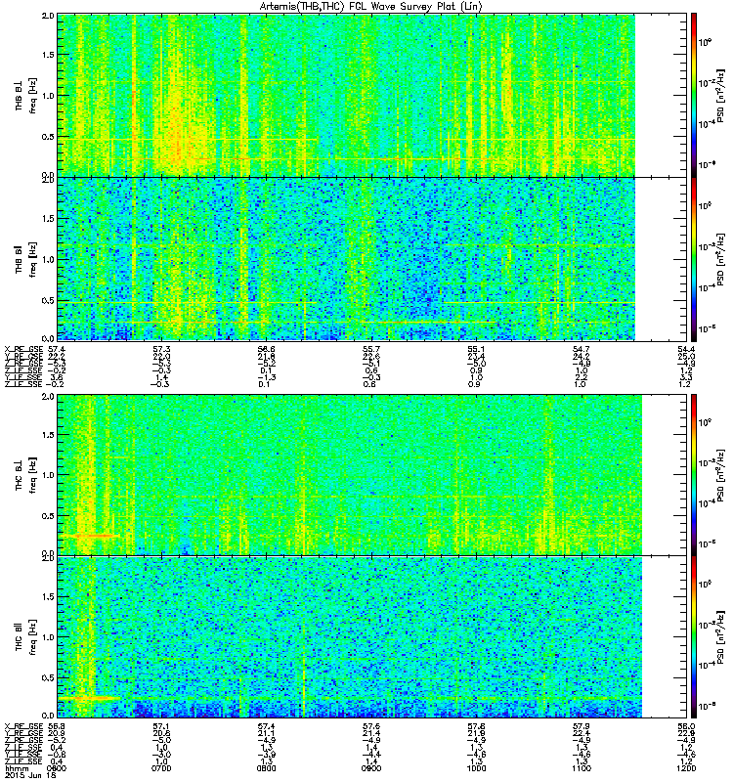The height and width of the screenshot is (782, 733).
Task: Click the THC B-perp panel's color bar
Action: pyautogui.click(x=694, y=474)
